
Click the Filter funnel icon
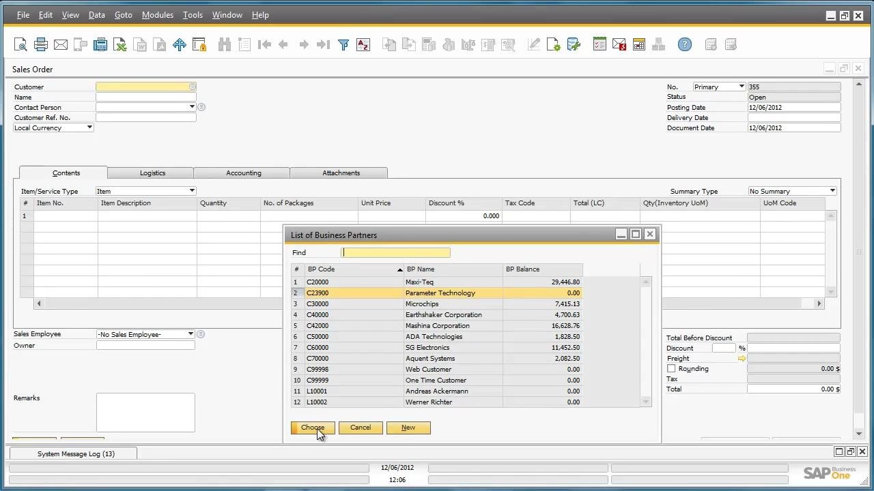pos(343,45)
